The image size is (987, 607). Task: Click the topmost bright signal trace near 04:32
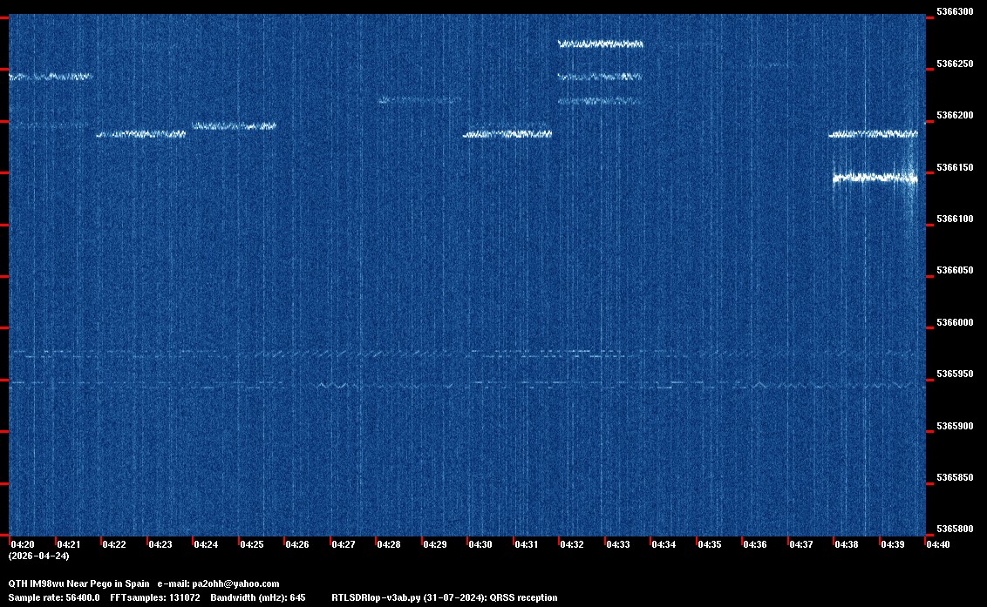click(x=600, y=44)
